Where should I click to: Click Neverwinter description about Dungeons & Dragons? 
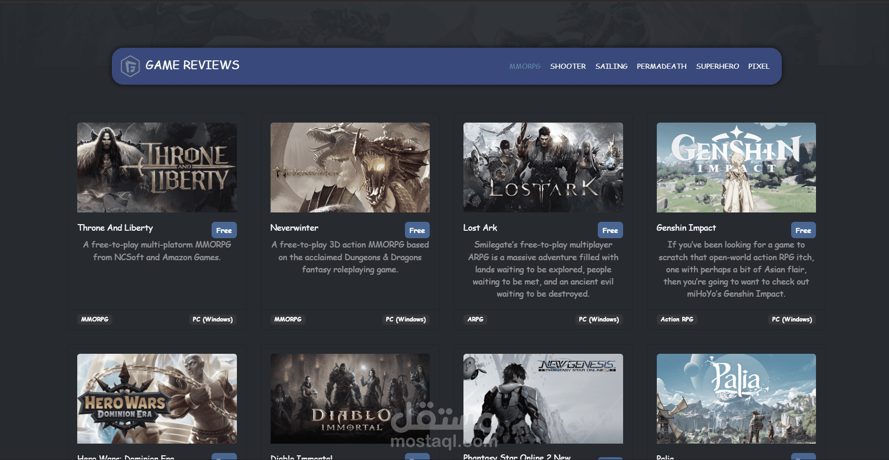pyautogui.click(x=350, y=257)
